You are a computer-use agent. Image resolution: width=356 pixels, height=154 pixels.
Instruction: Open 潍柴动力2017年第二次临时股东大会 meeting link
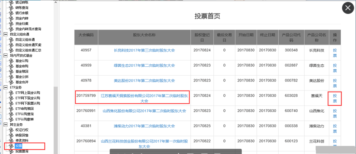144,126
